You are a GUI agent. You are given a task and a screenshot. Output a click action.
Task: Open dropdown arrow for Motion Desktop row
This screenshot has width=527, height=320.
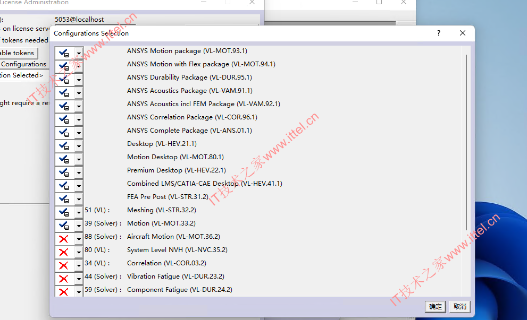79,159
